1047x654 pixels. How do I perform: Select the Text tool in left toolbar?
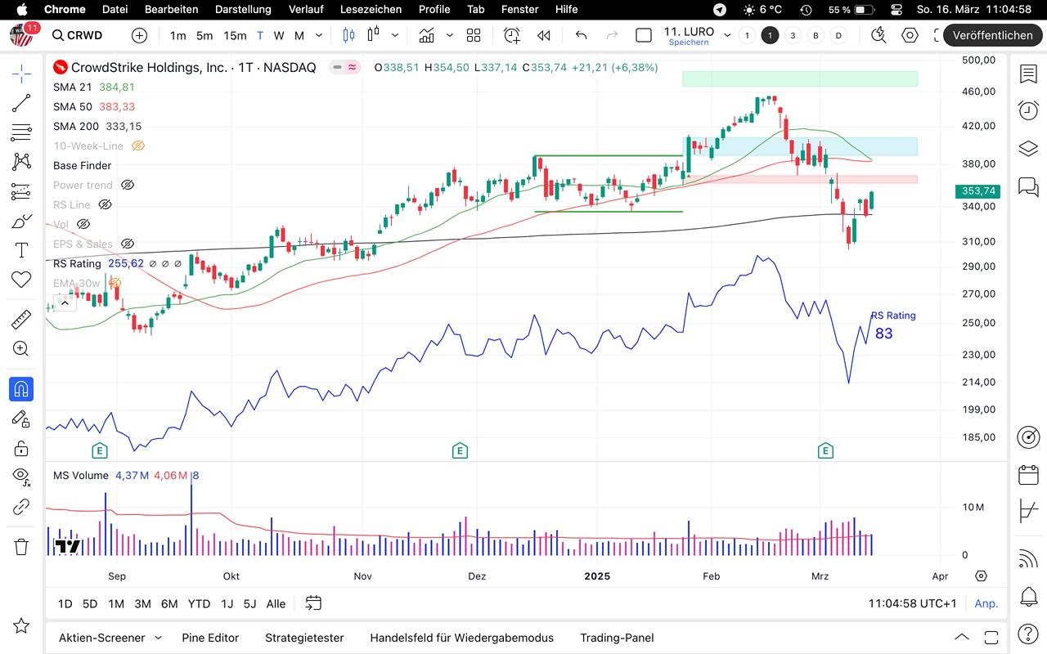pos(21,250)
